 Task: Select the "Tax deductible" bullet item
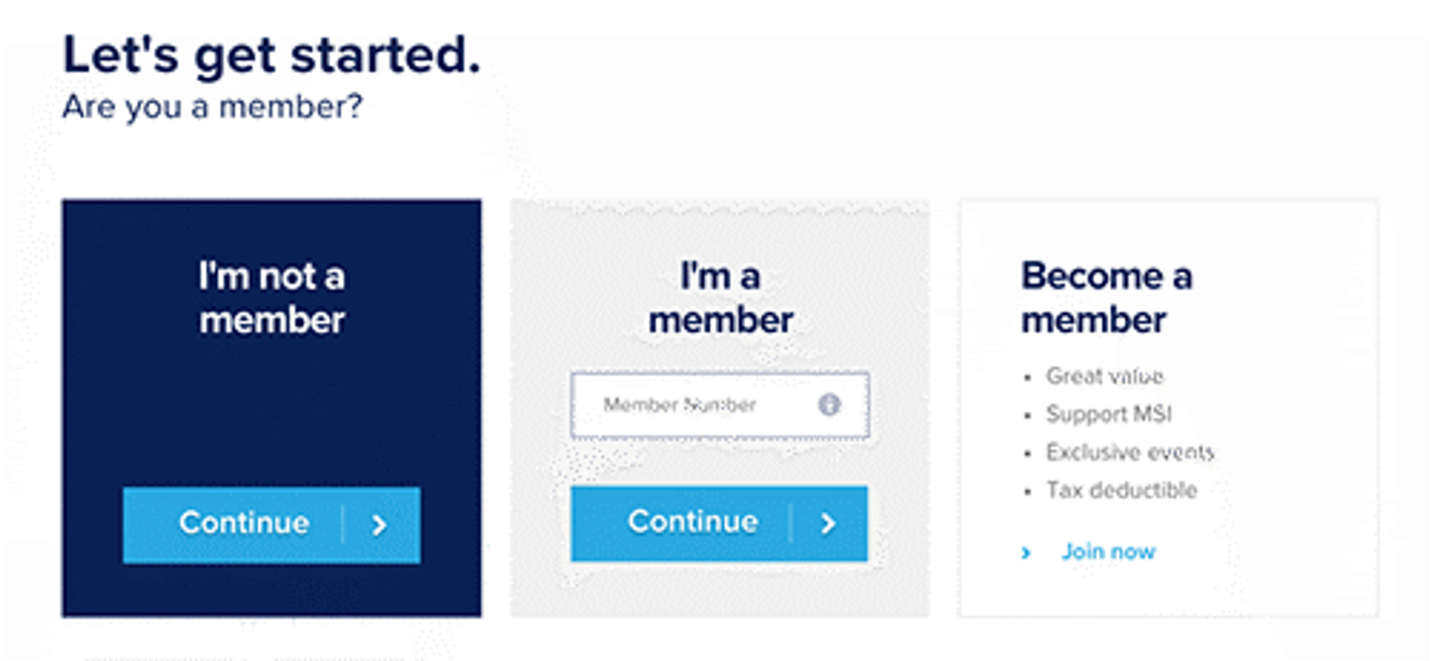(1121, 490)
